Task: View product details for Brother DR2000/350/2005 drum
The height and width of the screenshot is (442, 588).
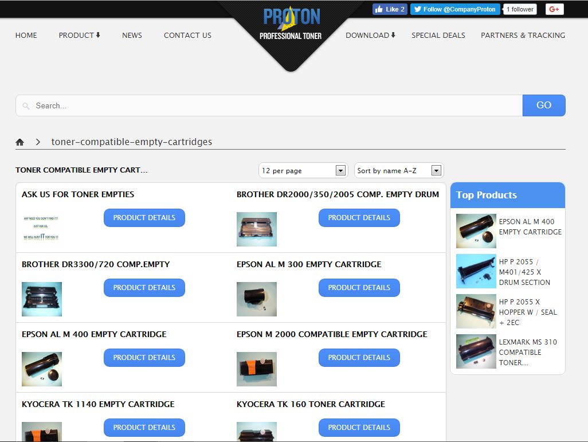Action: coord(359,218)
